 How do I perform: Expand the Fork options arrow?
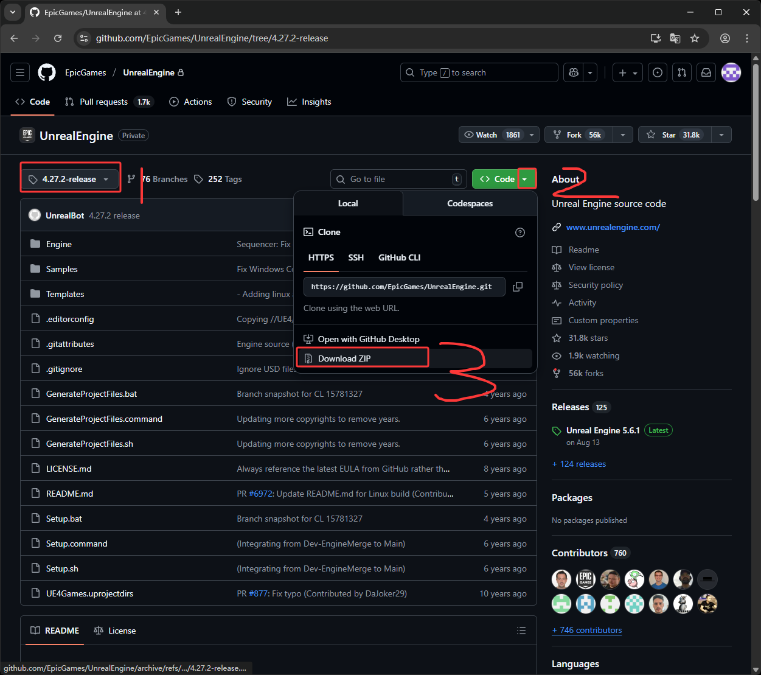[623, 135]
